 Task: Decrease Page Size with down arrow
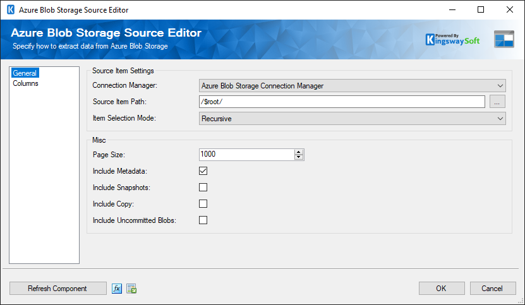click(299, 157)
